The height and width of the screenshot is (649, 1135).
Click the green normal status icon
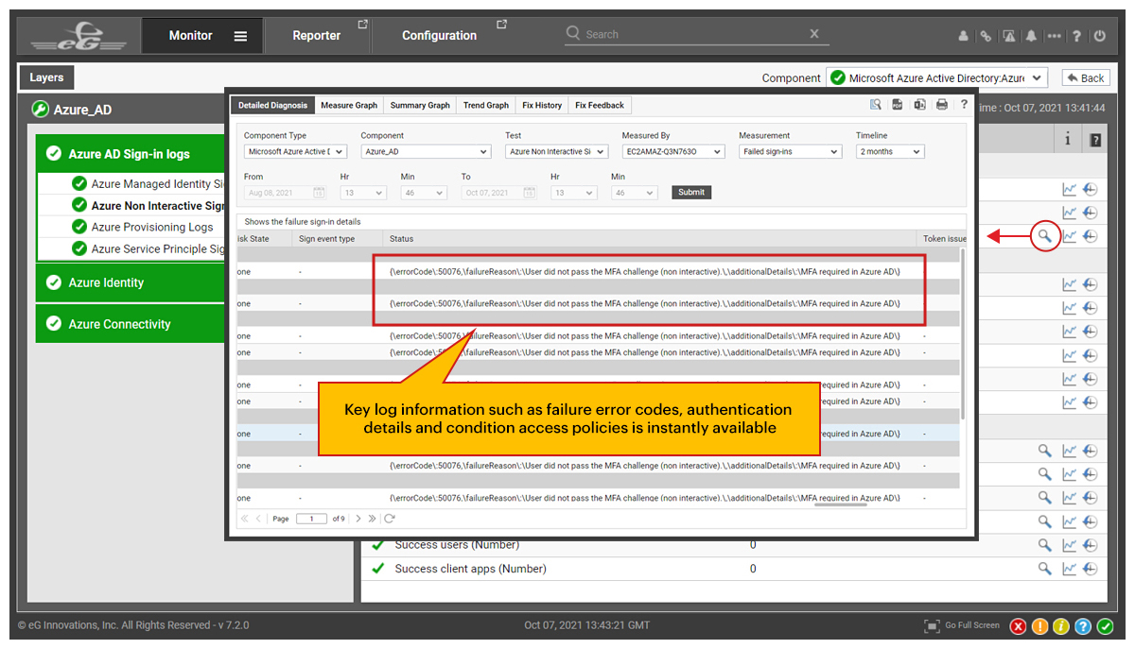pos(1105,626)
